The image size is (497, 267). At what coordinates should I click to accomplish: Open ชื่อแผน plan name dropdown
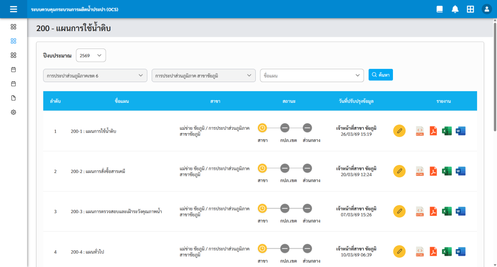(x=312, y=75)
